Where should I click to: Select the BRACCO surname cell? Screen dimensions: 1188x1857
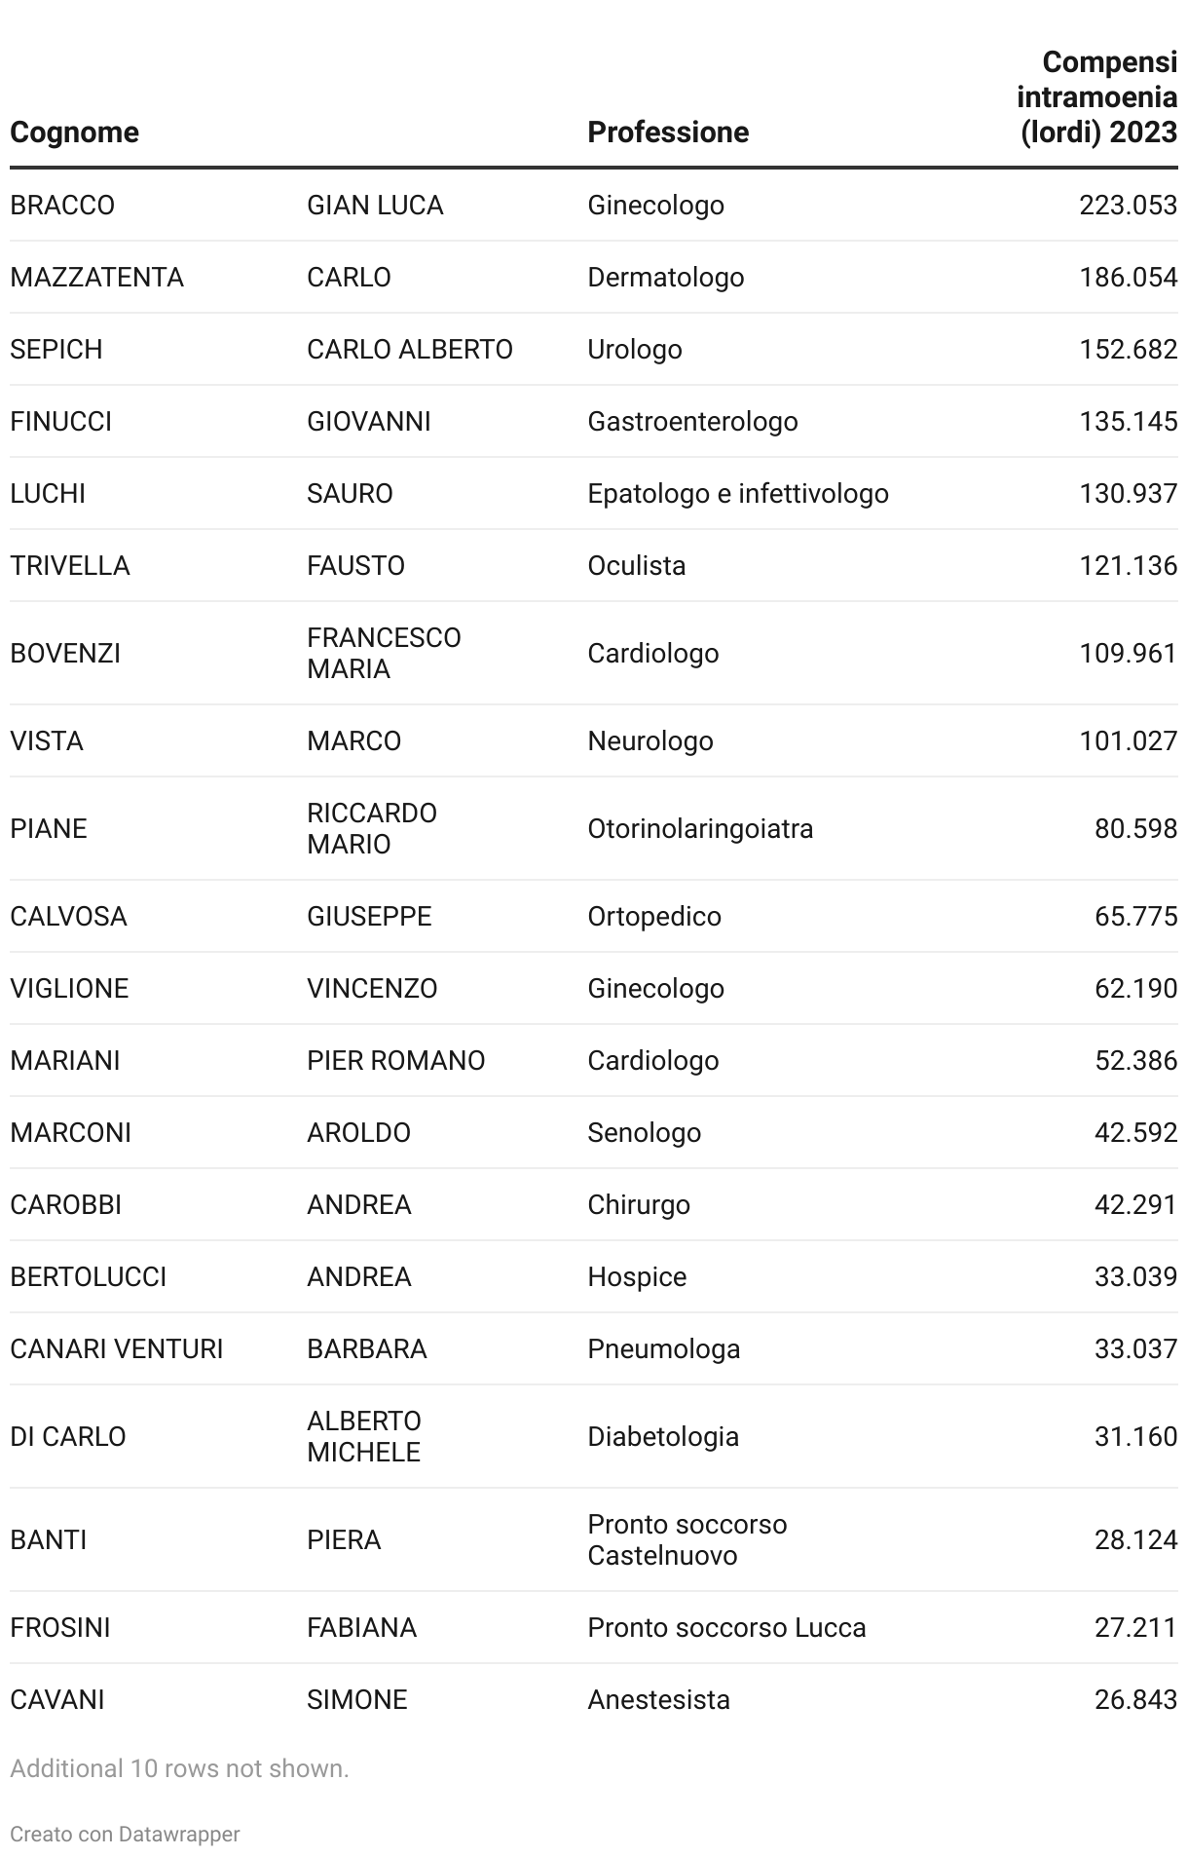coord(62,206)
